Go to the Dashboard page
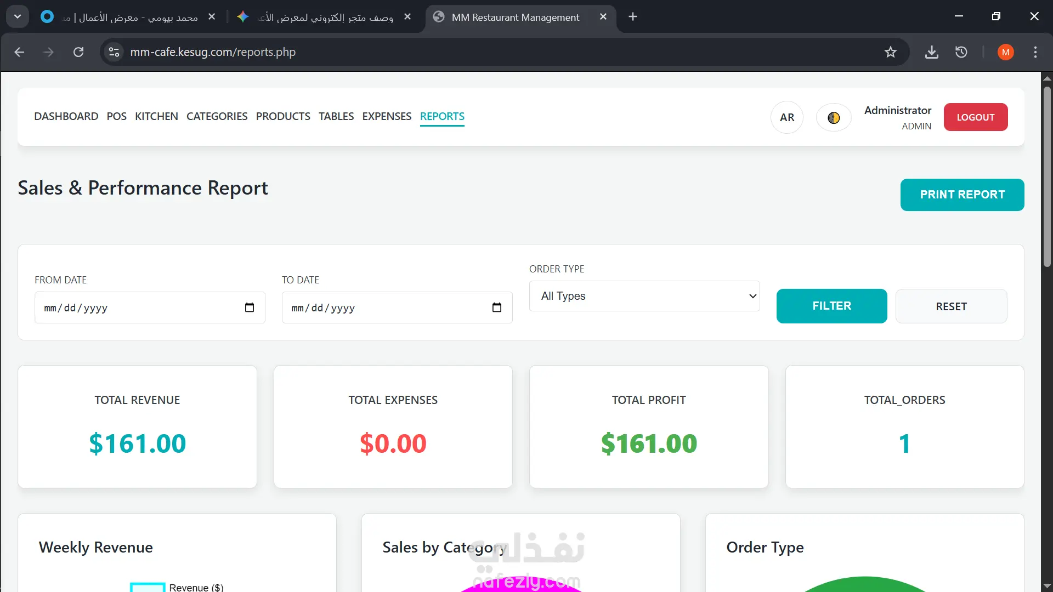This screenshot has height=592, width=1053. tap(66, 116)
